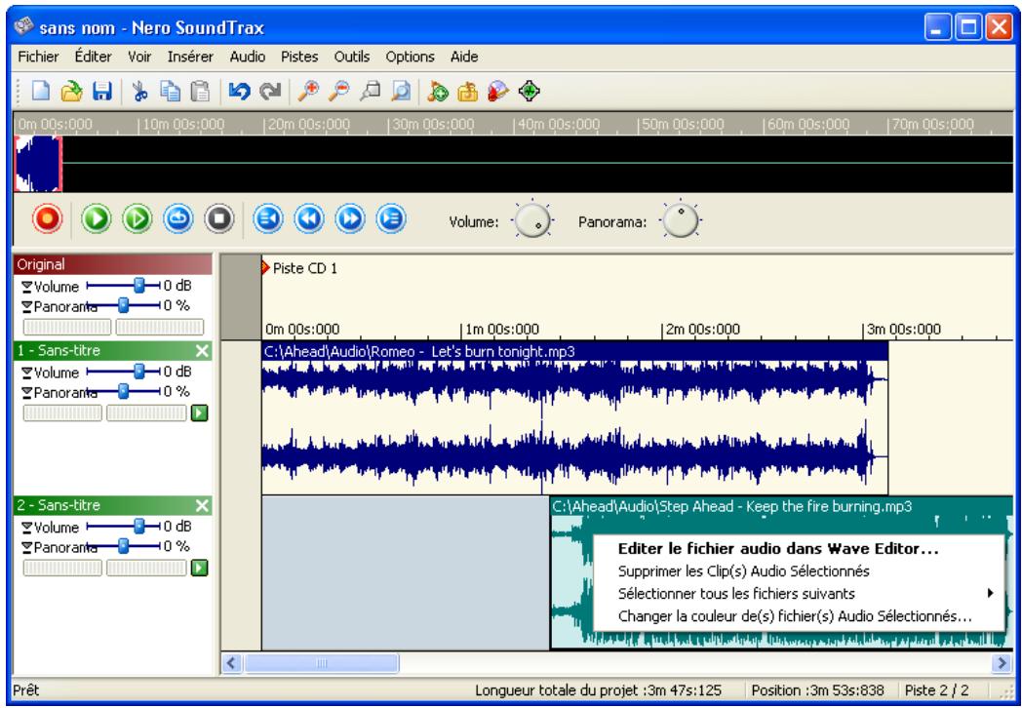Choose Changer la couleur de(s) fichier(s) Audio Sélectionnés
Screen dimensions: 1022x708
[798, 616]
